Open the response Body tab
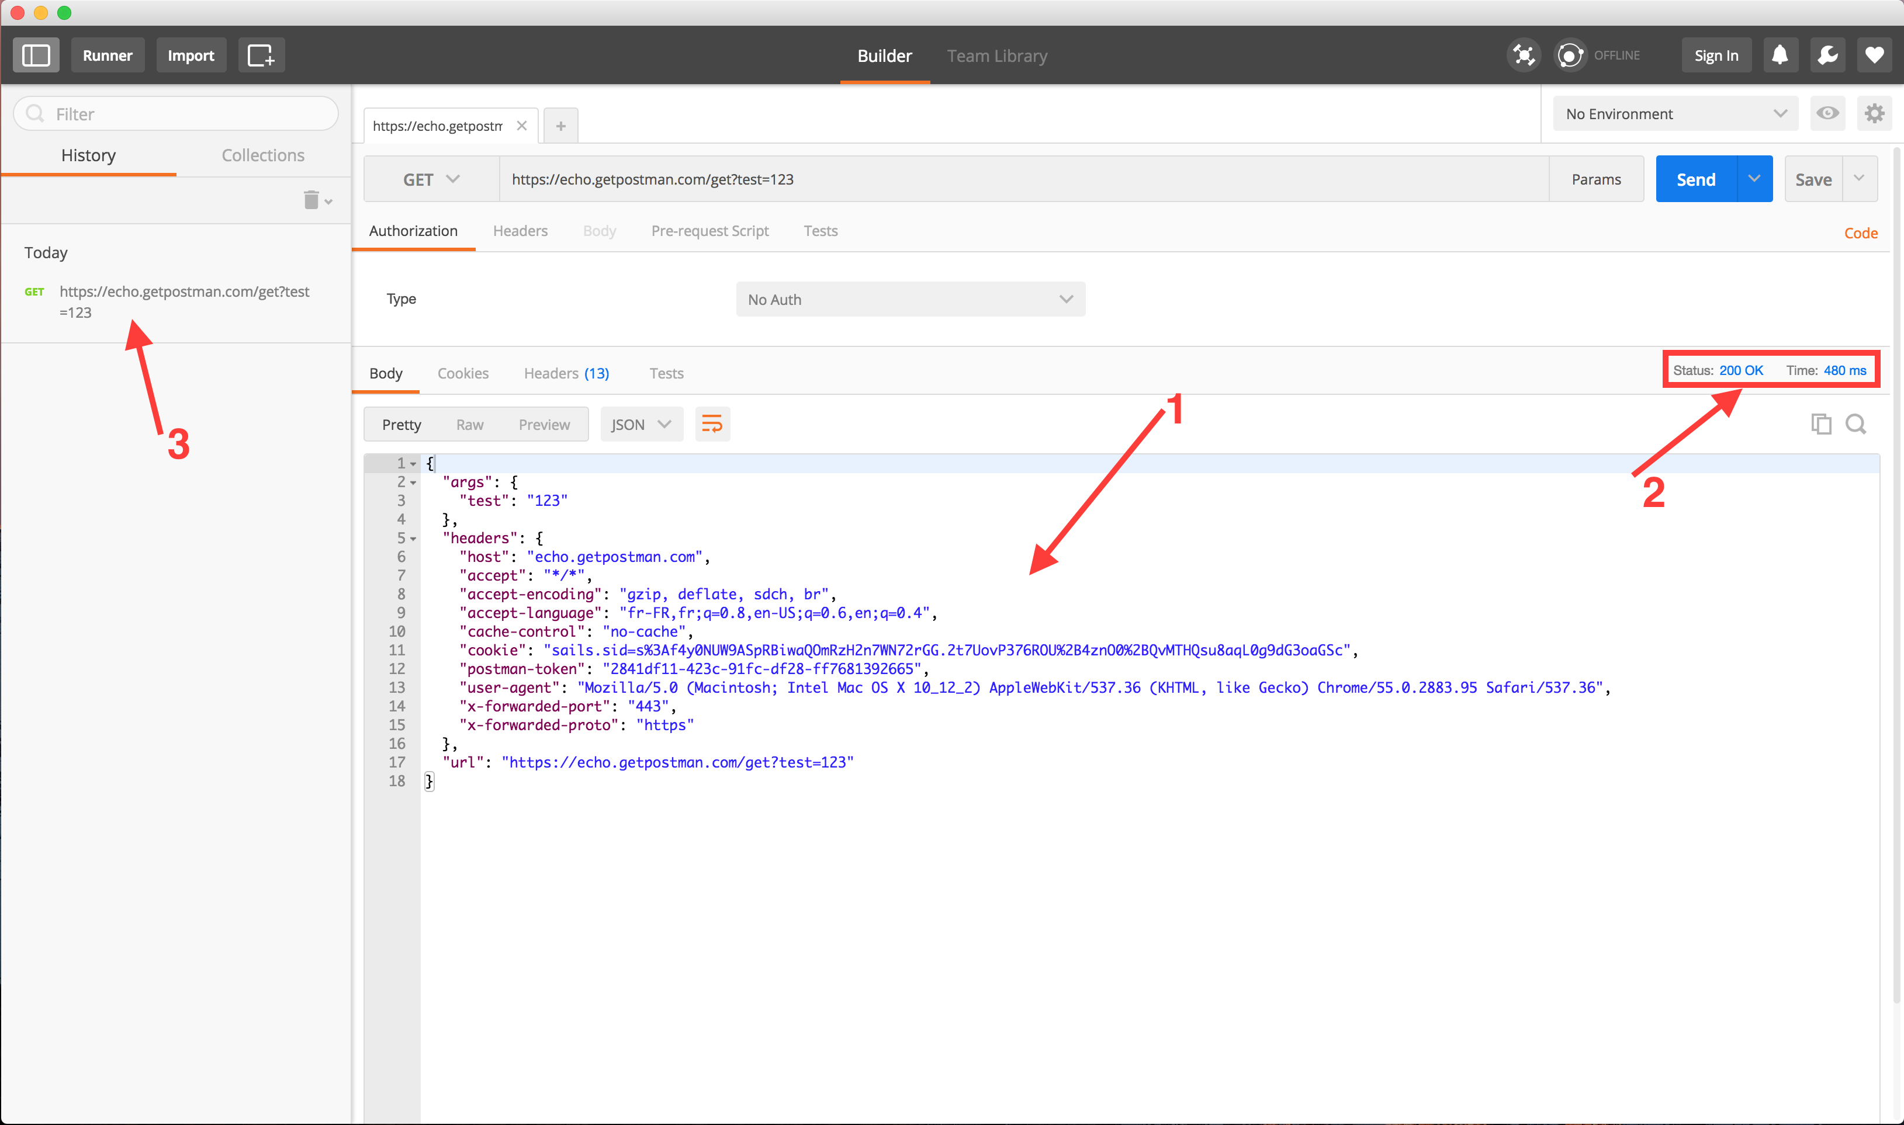The image size is (1904, 1125). click(x=386, y=374)
